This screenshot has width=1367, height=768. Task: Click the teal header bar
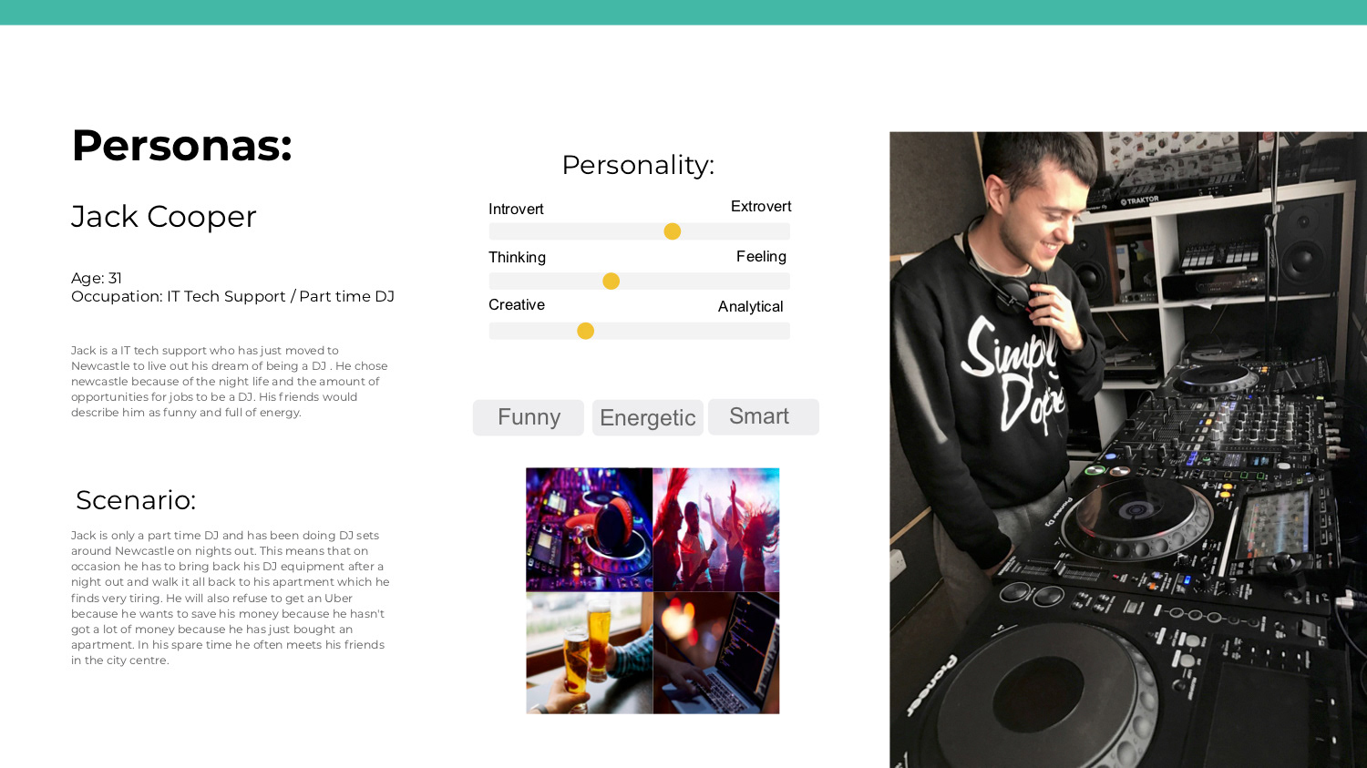click(683, 12)
